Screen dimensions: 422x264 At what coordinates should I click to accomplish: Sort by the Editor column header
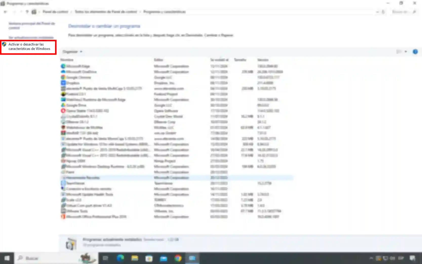point(158,60)
